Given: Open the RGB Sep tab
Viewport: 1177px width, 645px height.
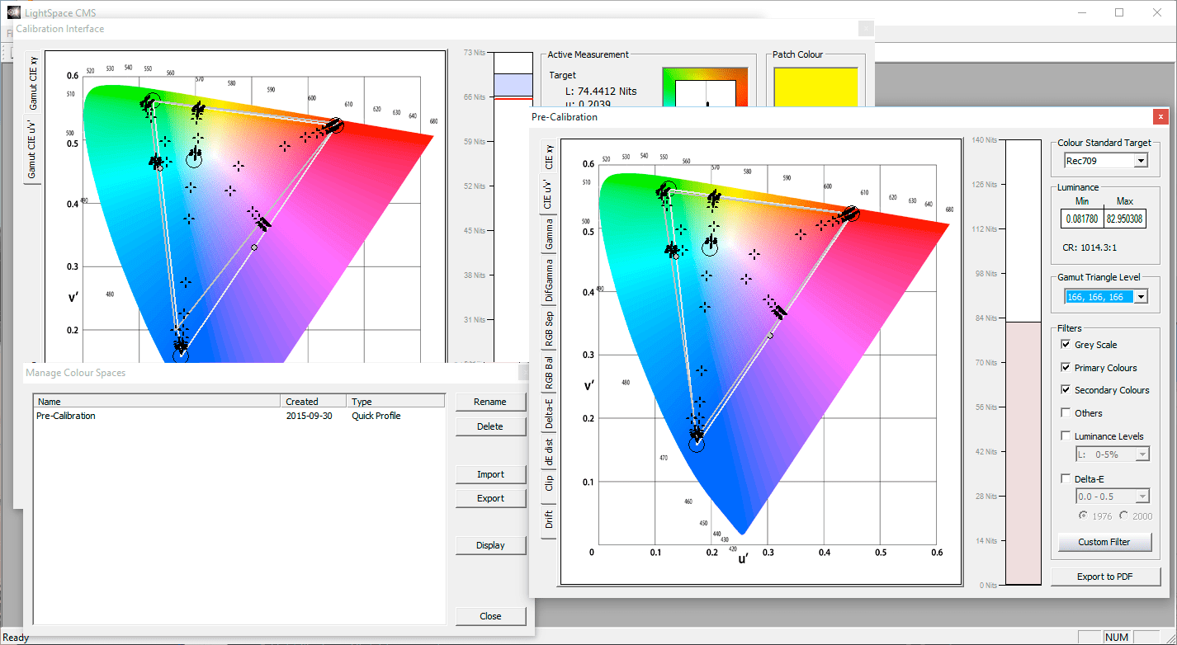Looking at the screenshot, I should pos(549,328).
